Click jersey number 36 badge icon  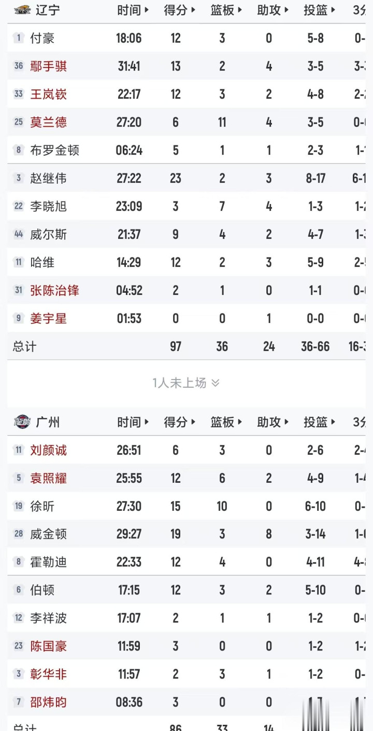pos(19,66)
